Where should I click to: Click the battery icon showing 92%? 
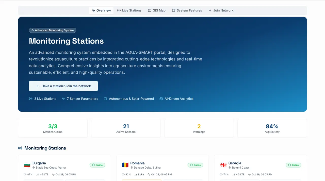pyautogui.click(x=123, y=175)
